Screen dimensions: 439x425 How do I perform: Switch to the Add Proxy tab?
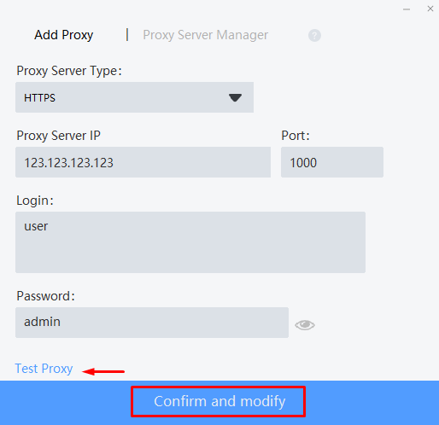pyautogui.click(x=64, y=35)
